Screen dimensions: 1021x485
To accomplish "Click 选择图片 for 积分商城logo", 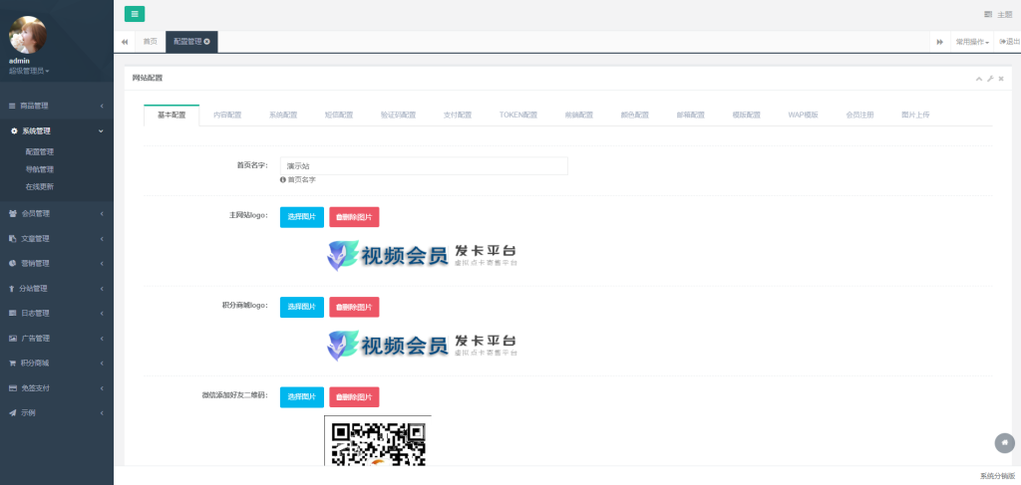I will [302, 307].
